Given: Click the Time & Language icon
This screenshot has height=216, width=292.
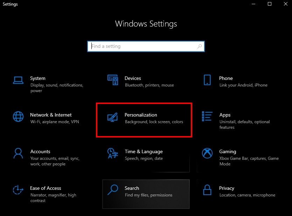Looking at the screenshot, I should click(x=113, y=153).
